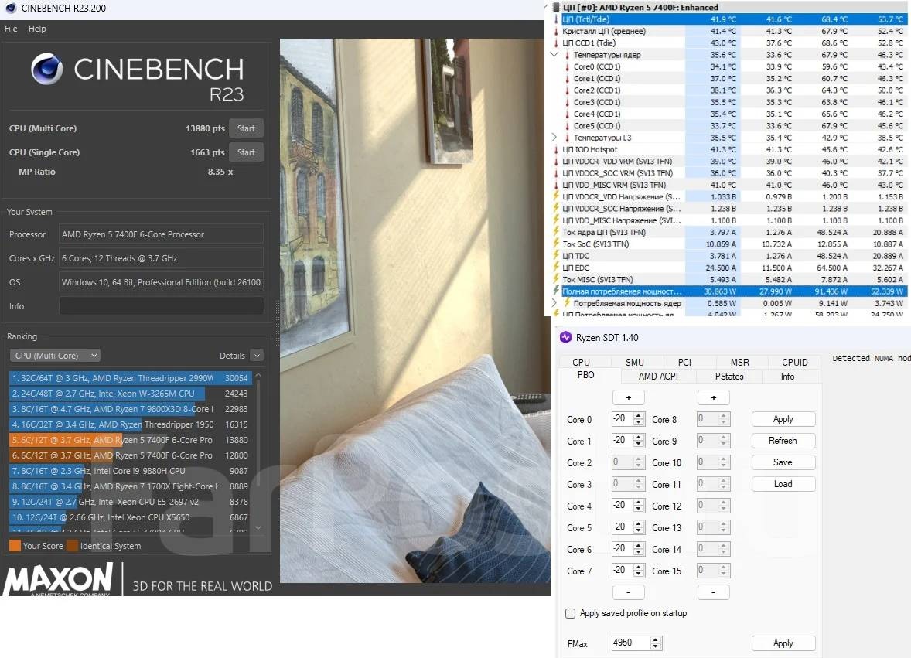911x658 pixels.
Task: Select ranking entry Ryzen 5 7400F 12800
Action: (x=131, y=455)
